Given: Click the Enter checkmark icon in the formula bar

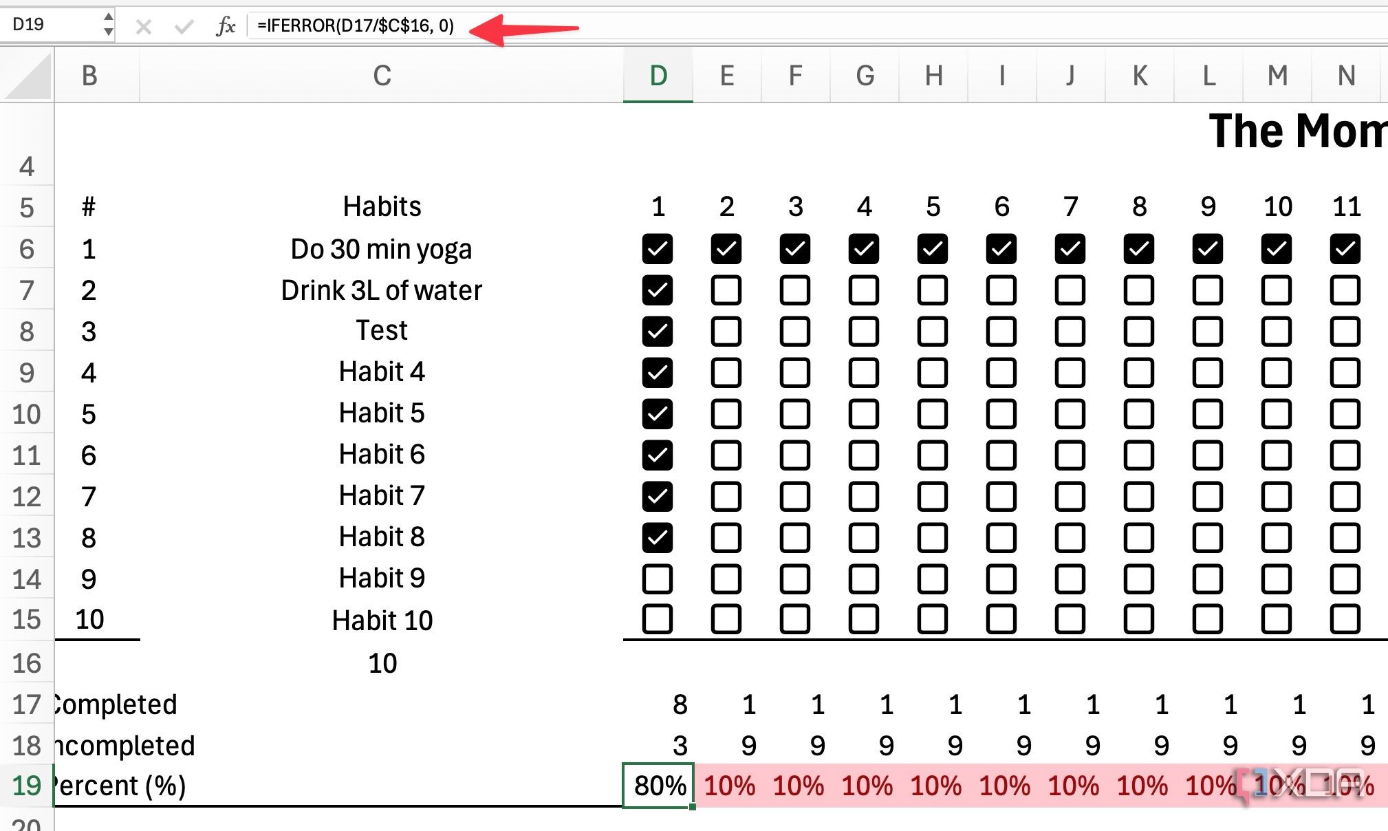Looking at the screenshot, I should coord(182,26).
